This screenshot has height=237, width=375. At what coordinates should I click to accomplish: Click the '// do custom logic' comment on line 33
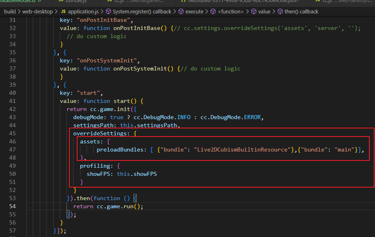point(97,36)
